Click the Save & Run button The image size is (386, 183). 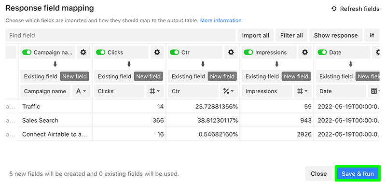pyautogui.click(x=358, y=174)
